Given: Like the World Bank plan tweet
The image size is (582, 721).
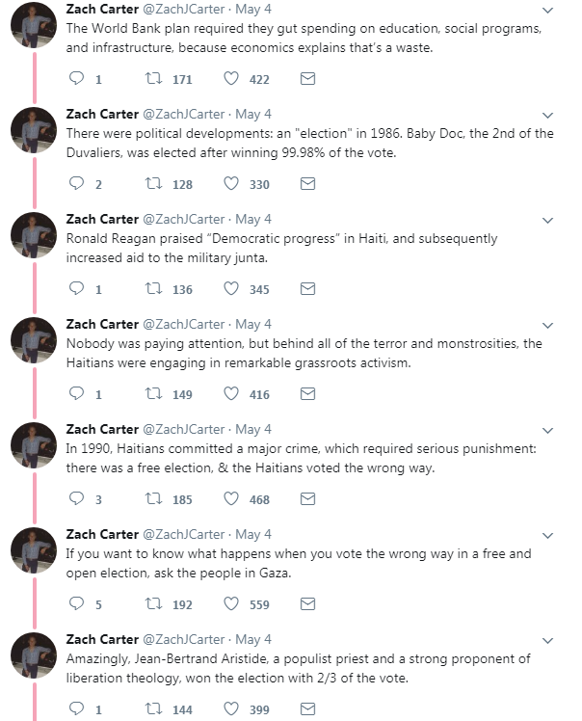Looking at the screenshot, I should point(231,79).
